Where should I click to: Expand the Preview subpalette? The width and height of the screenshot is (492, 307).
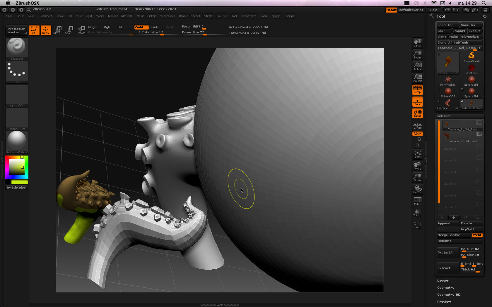point(444,302)
